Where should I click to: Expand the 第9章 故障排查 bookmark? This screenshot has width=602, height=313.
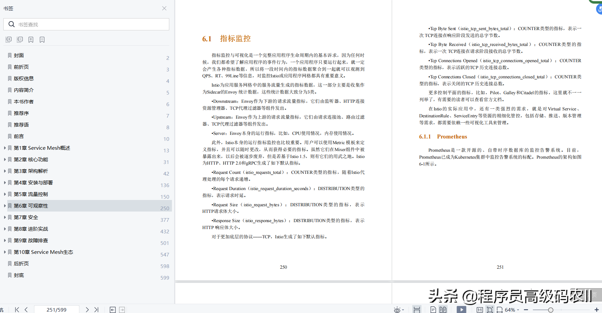coord(5,240)
